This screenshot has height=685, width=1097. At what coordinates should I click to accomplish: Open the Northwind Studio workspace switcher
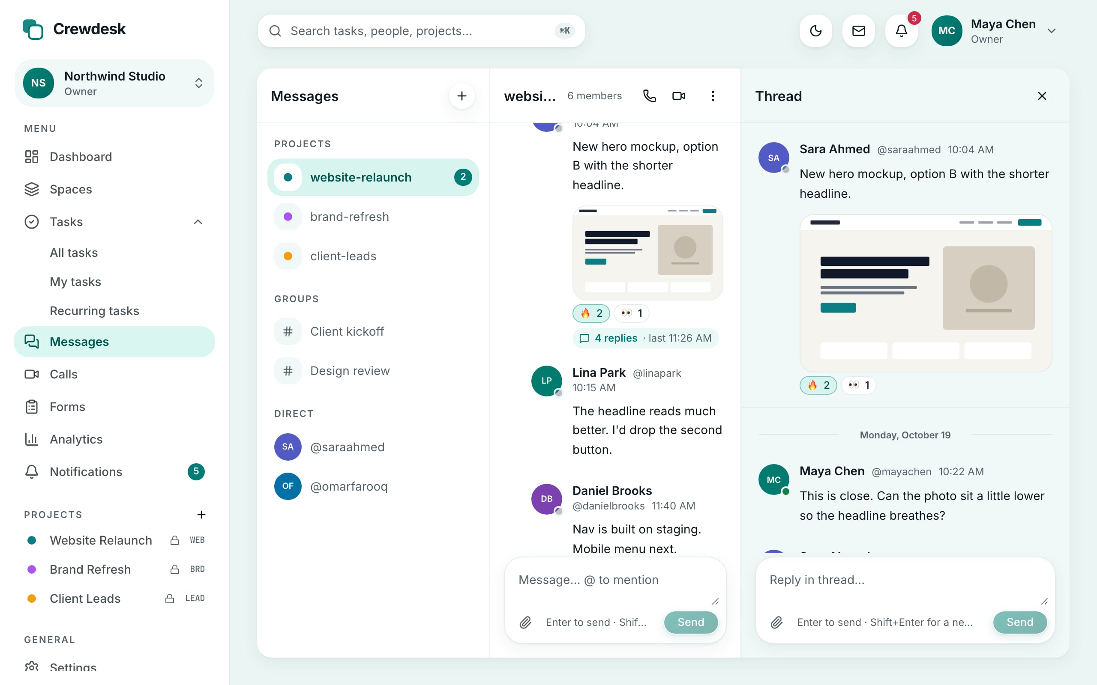tap(114, 83)
